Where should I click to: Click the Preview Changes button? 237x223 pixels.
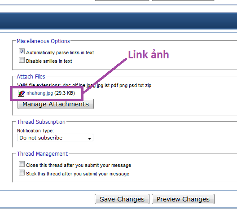[x=183, y=199]
